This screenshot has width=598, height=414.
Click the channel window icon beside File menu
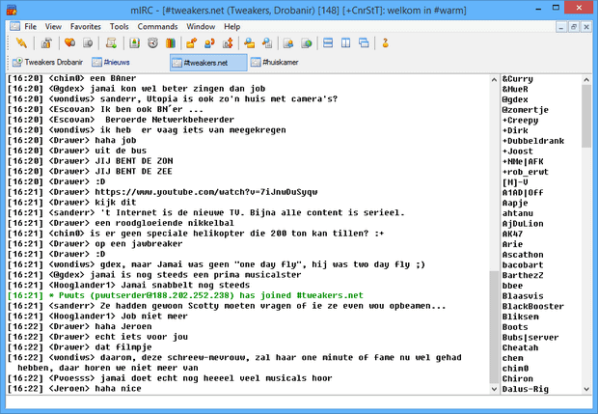point(14,26)
